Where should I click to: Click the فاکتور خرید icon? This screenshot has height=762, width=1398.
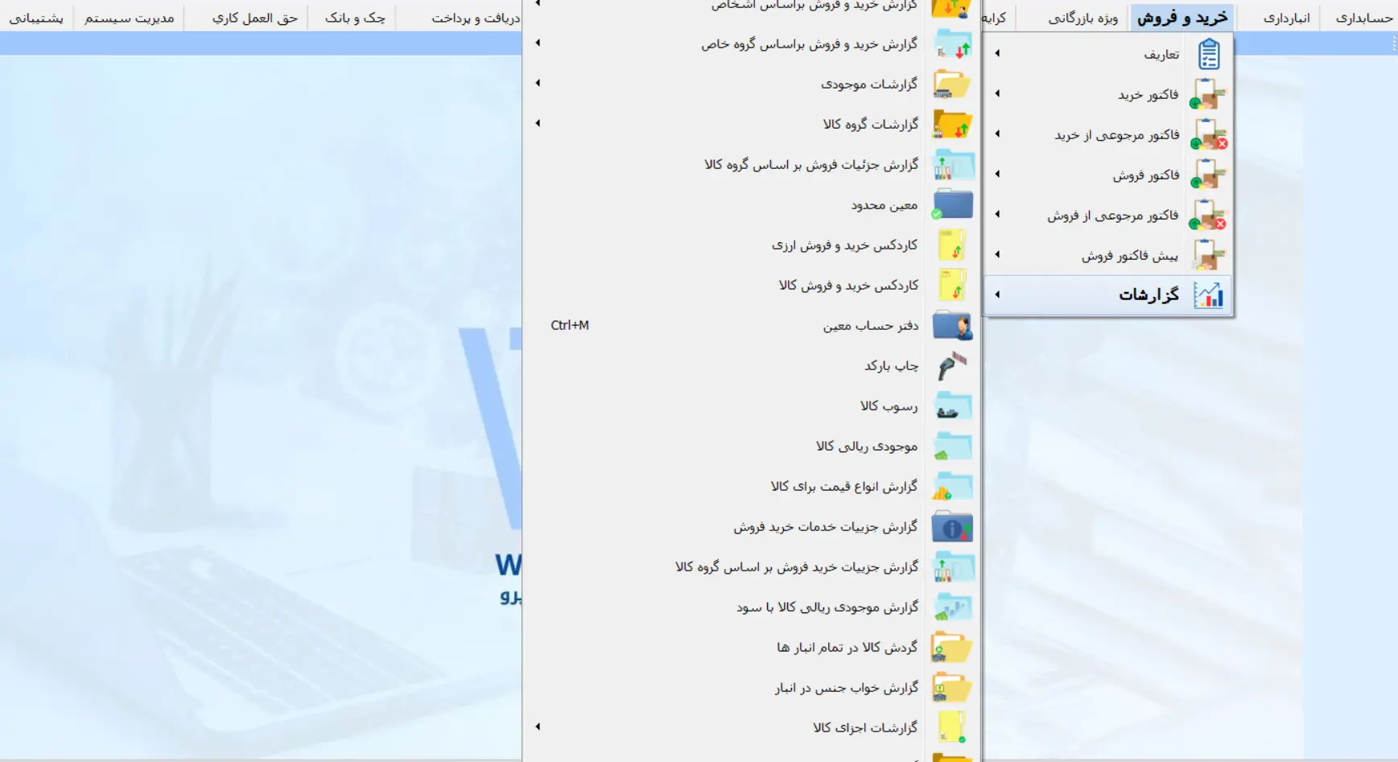click(x=1207, y=94)
